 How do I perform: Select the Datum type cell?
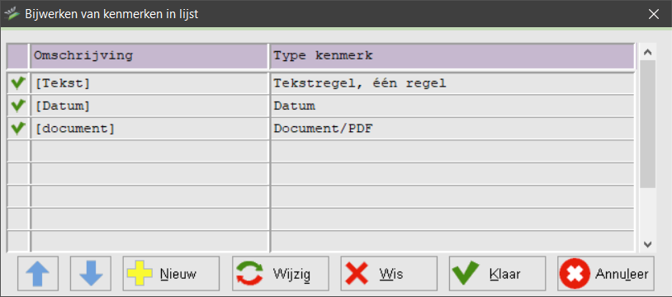[x=452, y=106]
